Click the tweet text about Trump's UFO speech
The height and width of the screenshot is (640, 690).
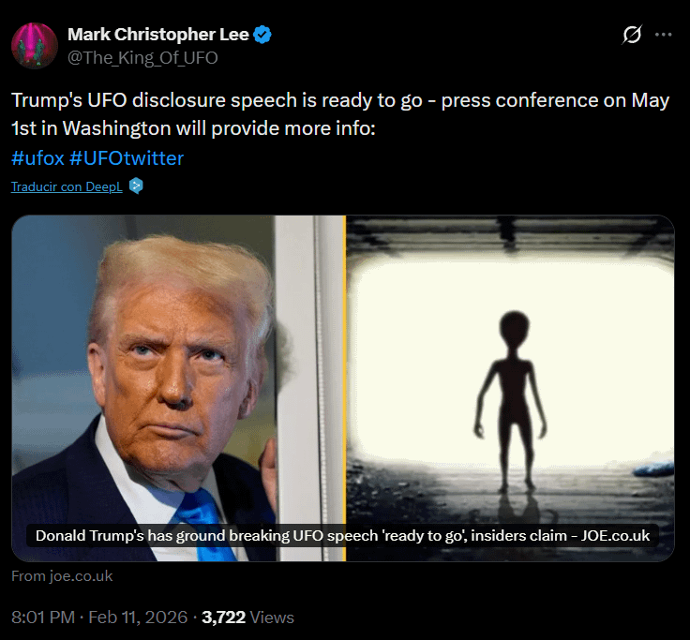coord(340,114)
